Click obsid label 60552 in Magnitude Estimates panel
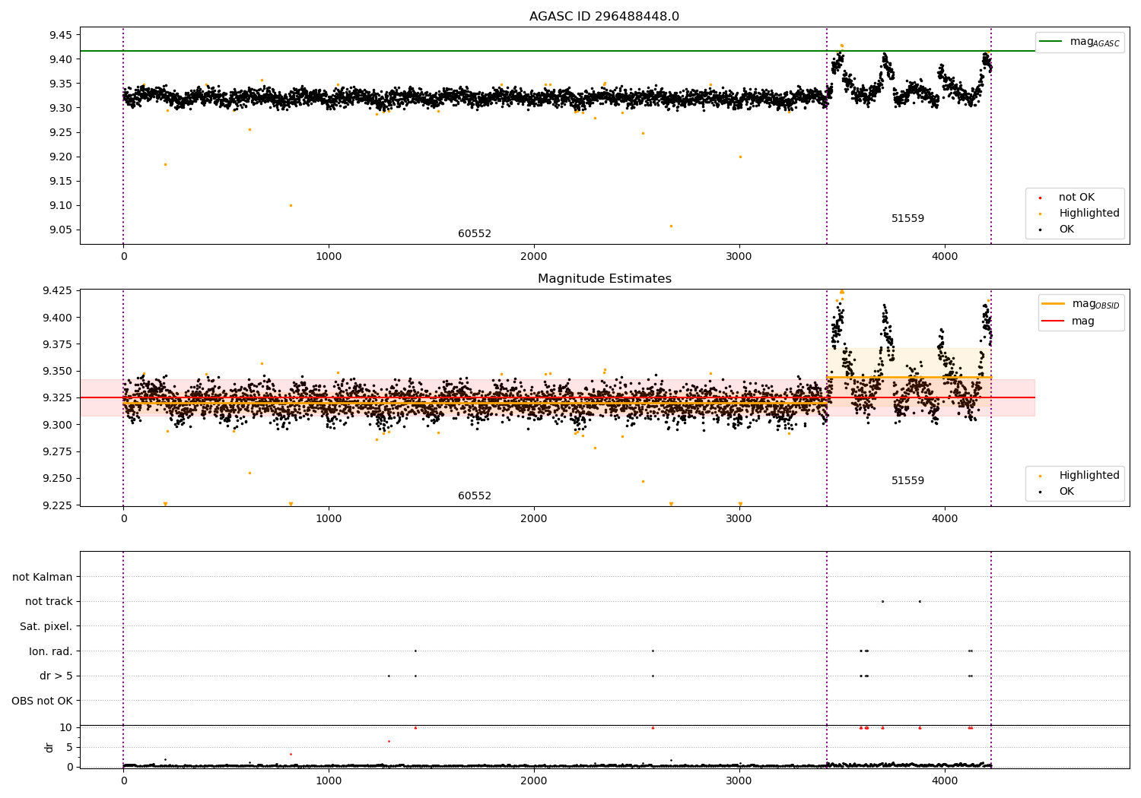Screen dimensions: 1141x798 click(x=475, y=496)
